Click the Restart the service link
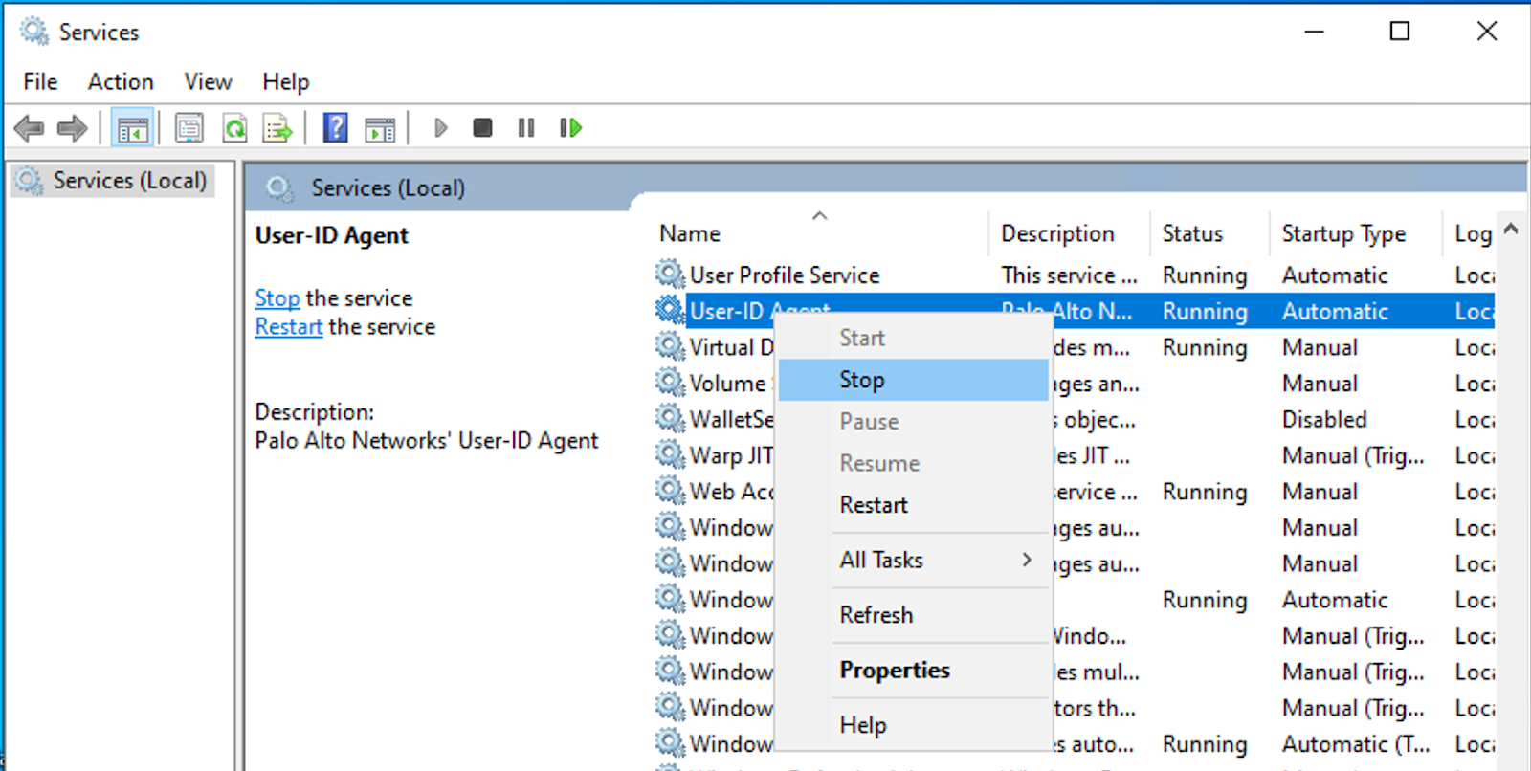The image size is (1531, 771). pos(289,327)
